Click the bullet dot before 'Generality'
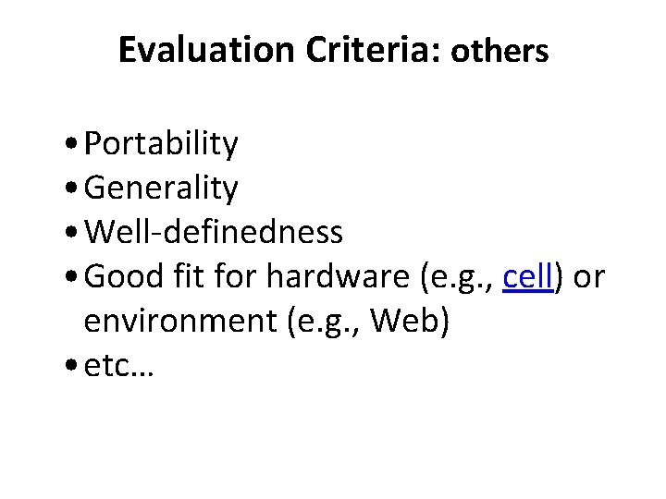Viewport: 666px width, 499px height. tap(71, 189)
